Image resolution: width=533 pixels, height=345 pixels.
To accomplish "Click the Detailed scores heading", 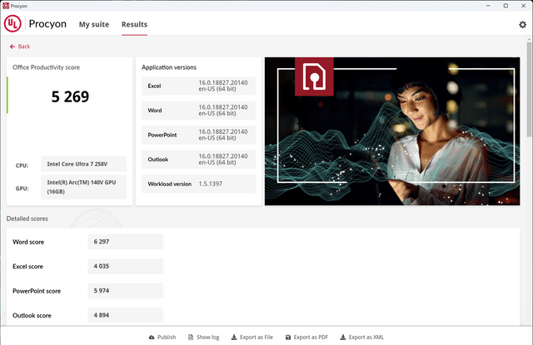I will point(27,219).
